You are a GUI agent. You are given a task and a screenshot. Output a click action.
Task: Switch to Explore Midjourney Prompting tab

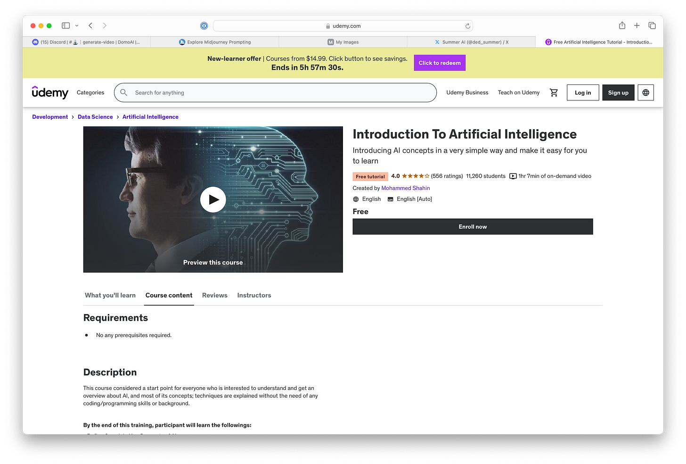215,42
